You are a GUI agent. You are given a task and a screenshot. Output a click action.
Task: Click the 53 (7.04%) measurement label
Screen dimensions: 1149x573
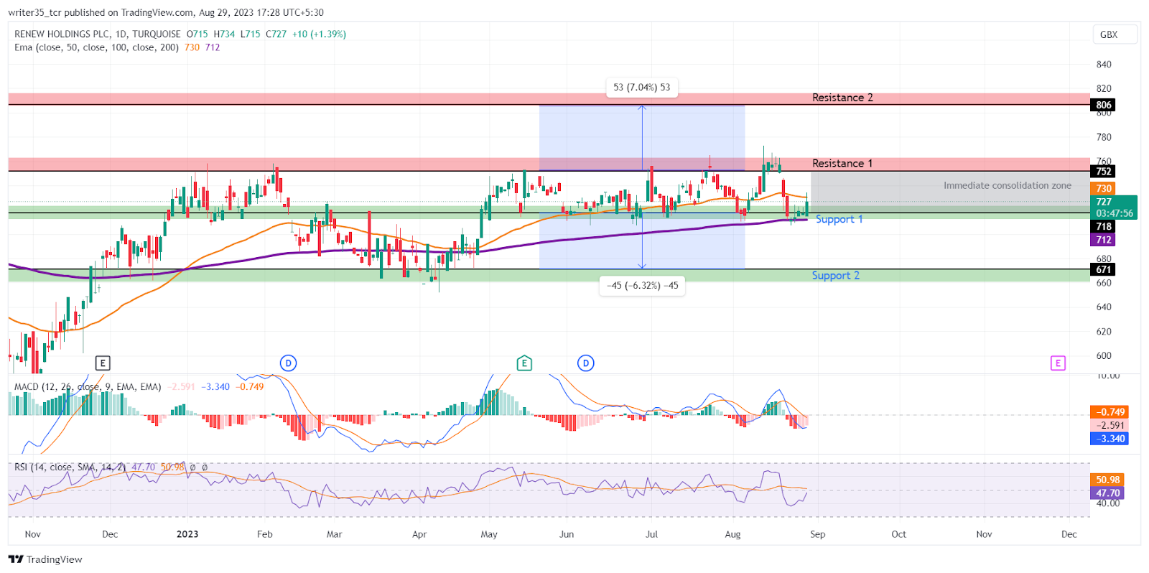pyautogui.click(x=642, y=88)
